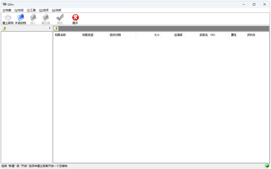Maximize the IZArc window
271x169 pixels.
(254, 4)
